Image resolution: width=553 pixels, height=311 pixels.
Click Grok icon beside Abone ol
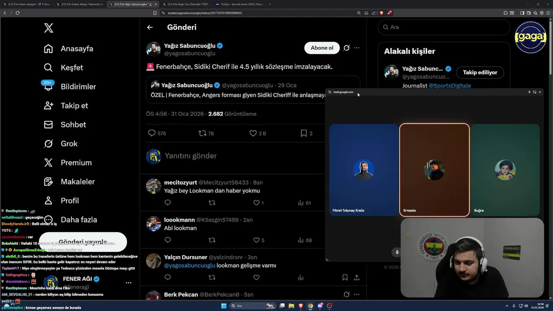346,48
